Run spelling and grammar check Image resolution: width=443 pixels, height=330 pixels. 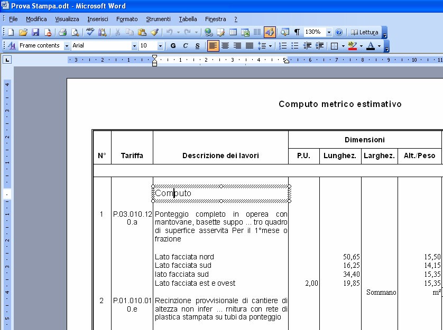90,32
